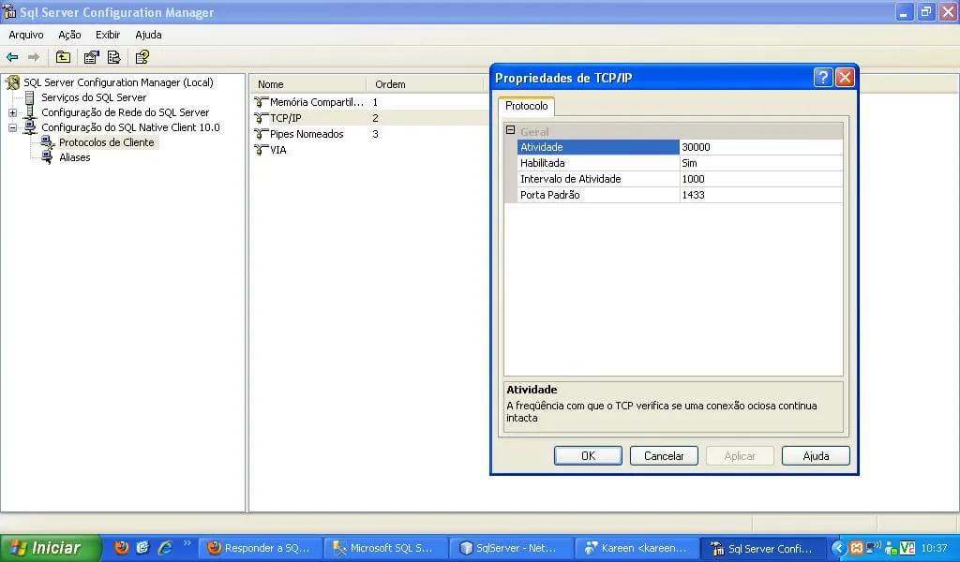Open the Ação menu

tap(69, 35)
